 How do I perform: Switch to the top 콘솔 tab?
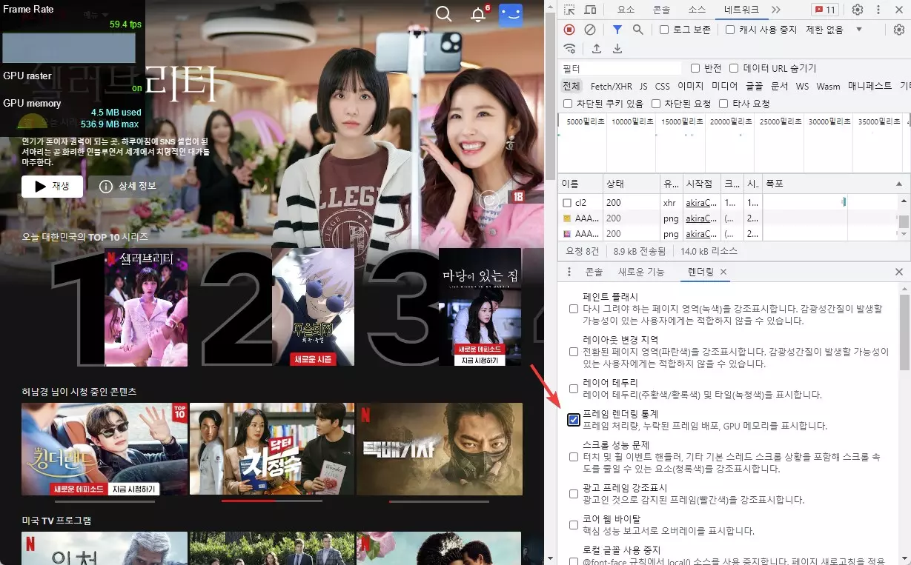tap(661, 10)
